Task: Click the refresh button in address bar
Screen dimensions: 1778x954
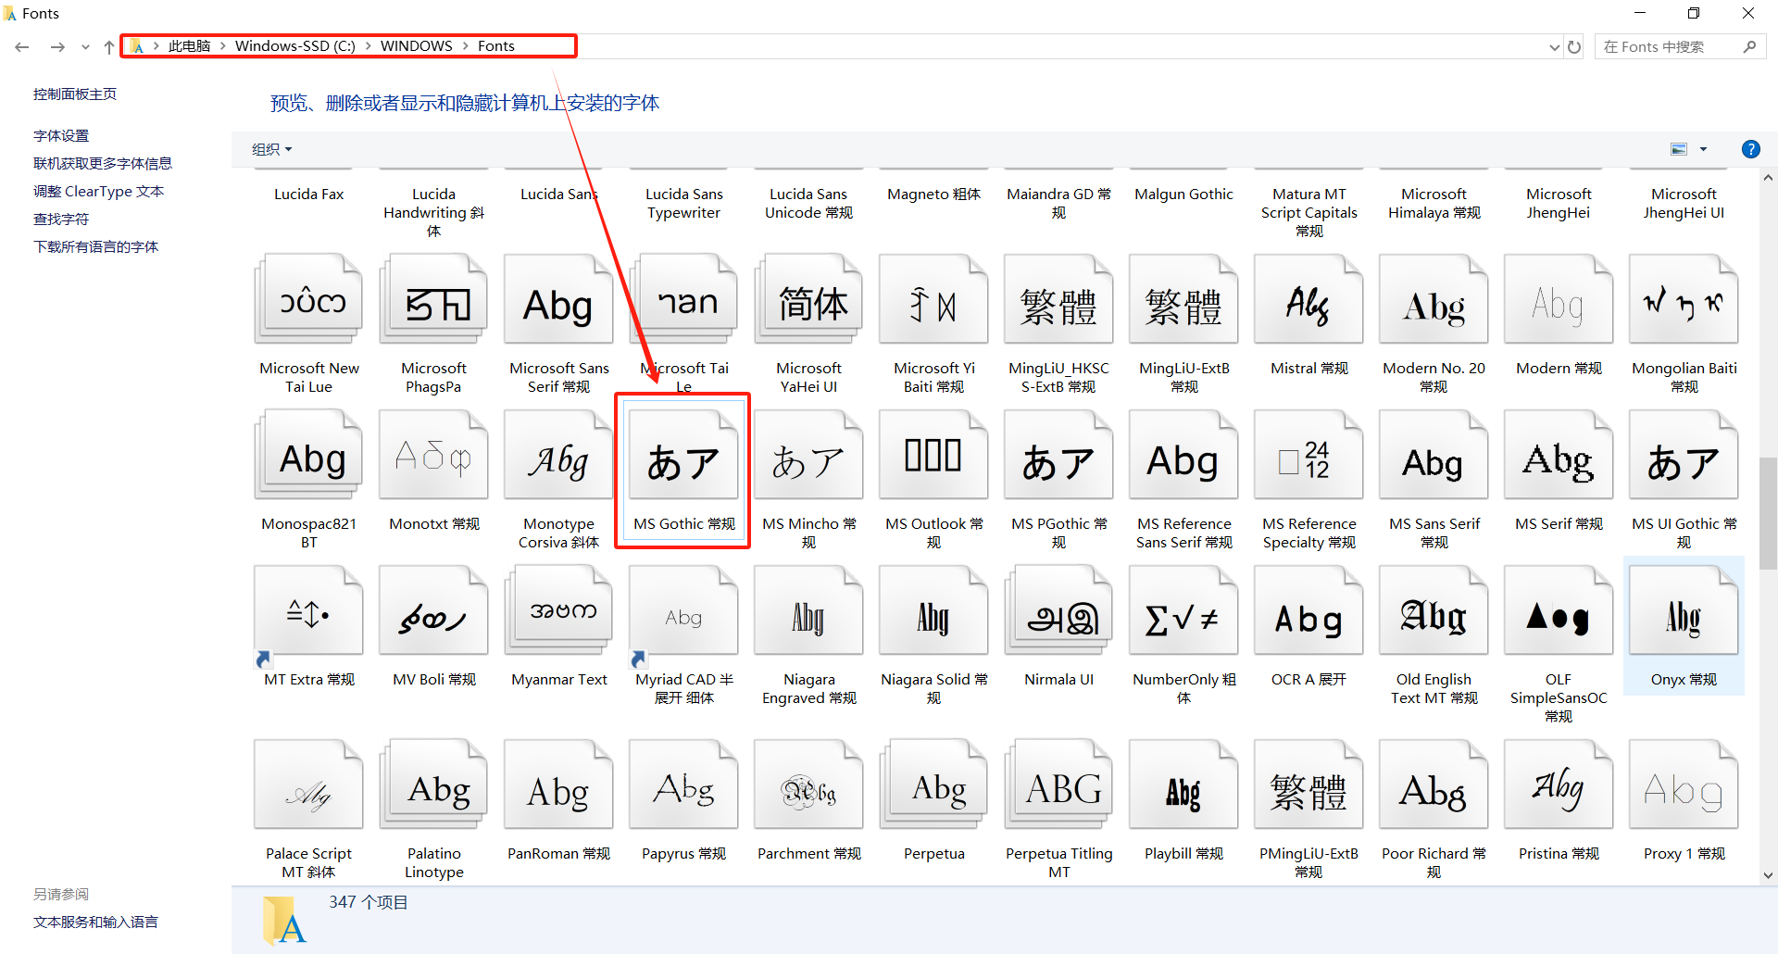Action: coord(1574,46)
